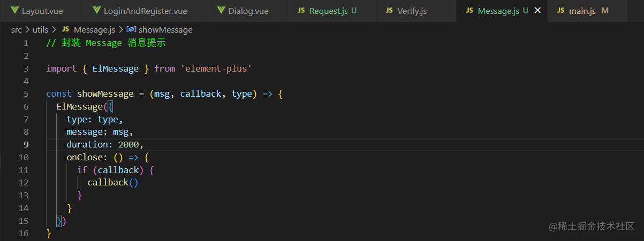Click the Vue icon on the Layout.vue tab
The width and height of the screenshot is (644, 241).
[x=13, y=11]
